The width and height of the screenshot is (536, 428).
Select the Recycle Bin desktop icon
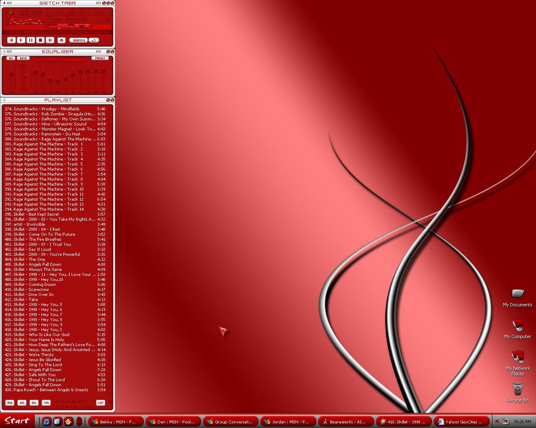click(x=518, y=393)
